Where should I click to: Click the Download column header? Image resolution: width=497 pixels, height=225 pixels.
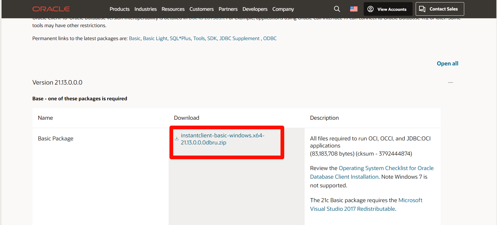[187, 118]
